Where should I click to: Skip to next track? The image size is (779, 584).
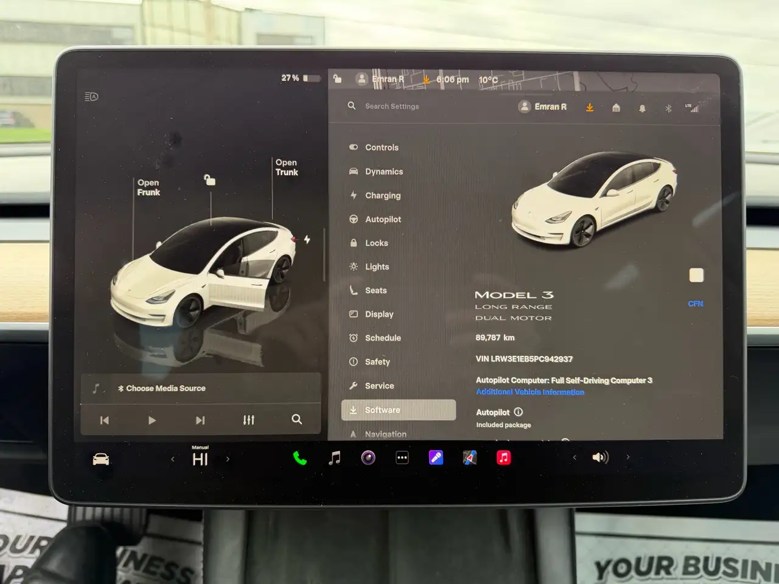pos(200,420)
